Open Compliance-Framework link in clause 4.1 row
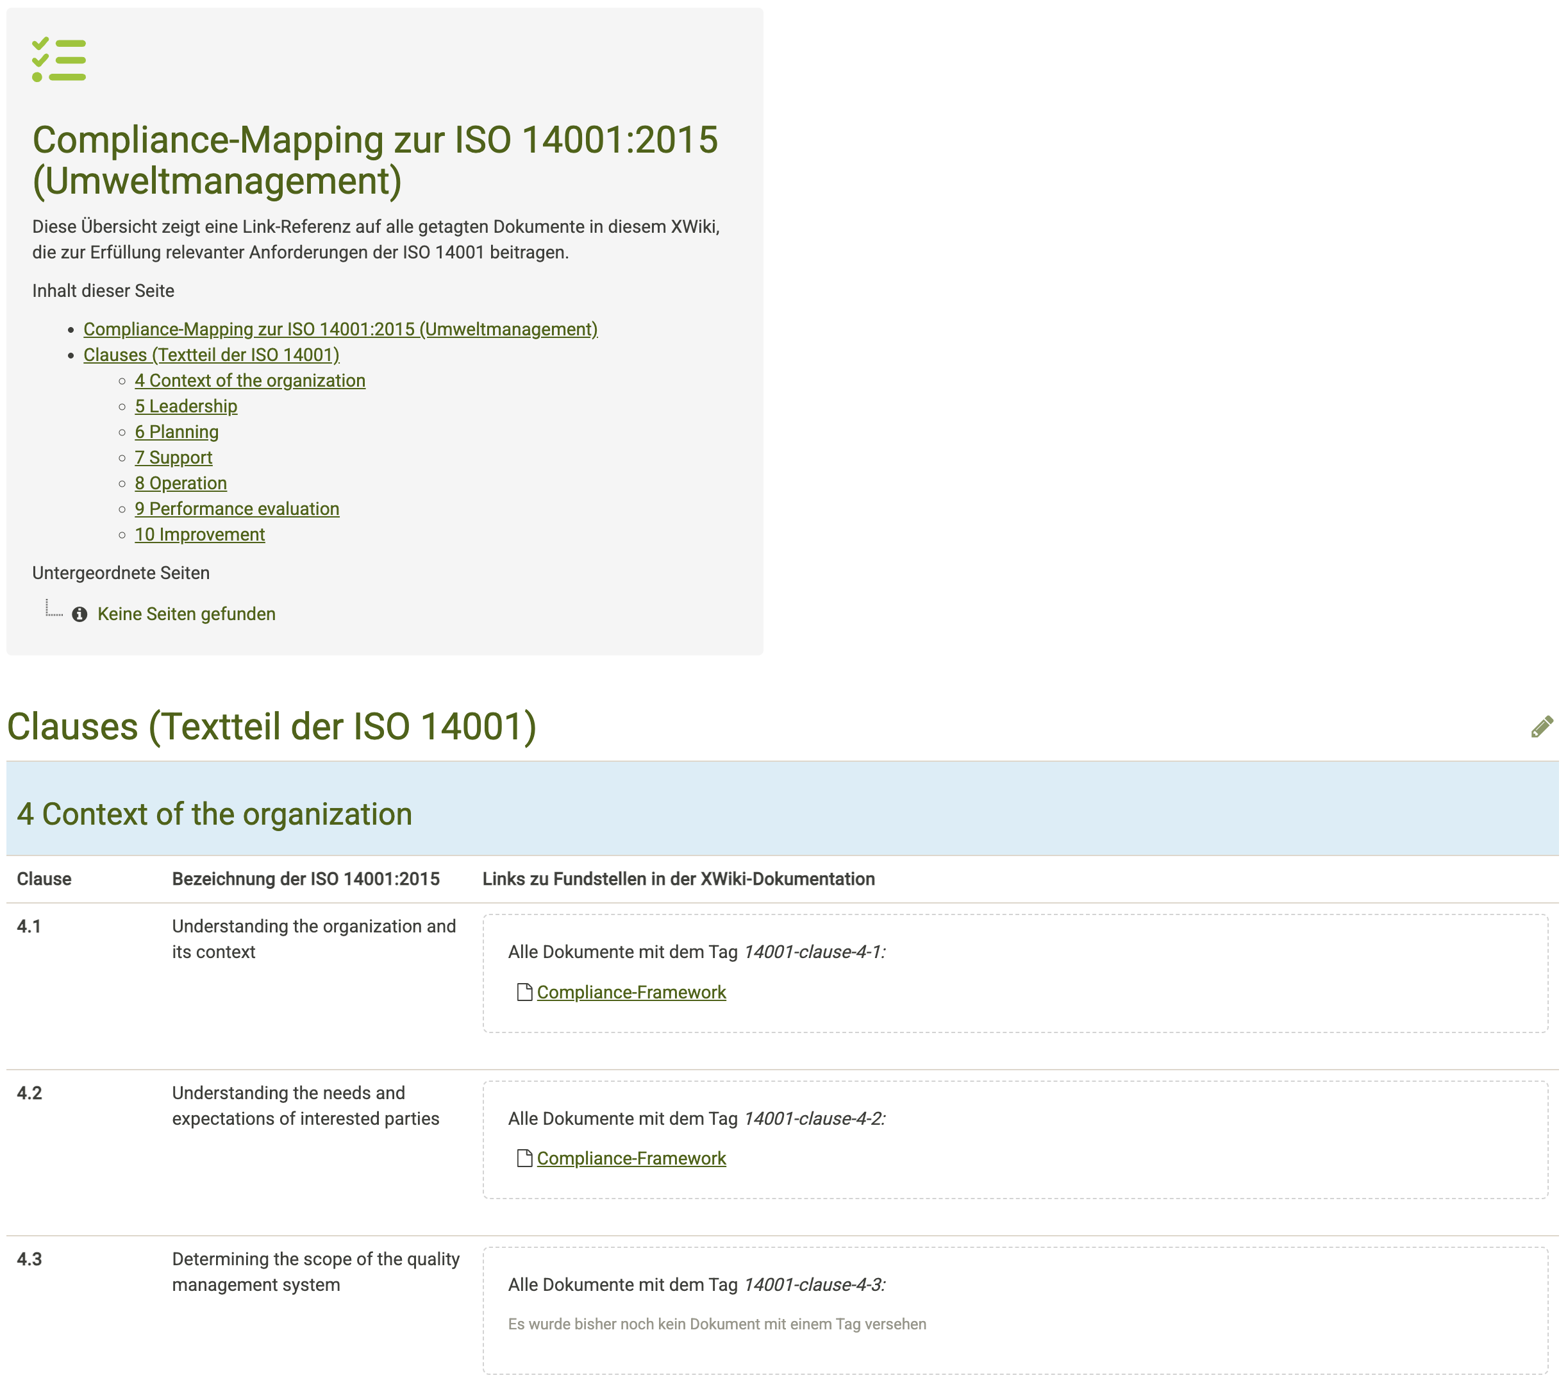The image size is (1568, 1389). [631, 991]
